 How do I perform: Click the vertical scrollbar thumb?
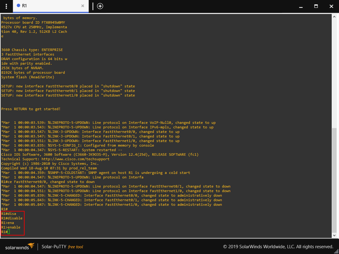click(334, 180)
